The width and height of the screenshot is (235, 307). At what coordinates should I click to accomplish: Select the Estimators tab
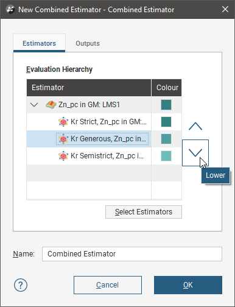pyautogui.click(x=39, y=43)
